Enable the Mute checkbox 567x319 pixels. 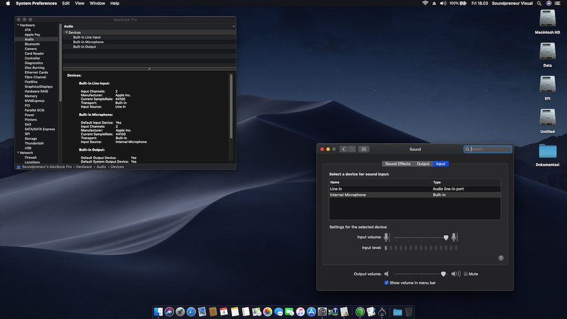tap(466, 274)
